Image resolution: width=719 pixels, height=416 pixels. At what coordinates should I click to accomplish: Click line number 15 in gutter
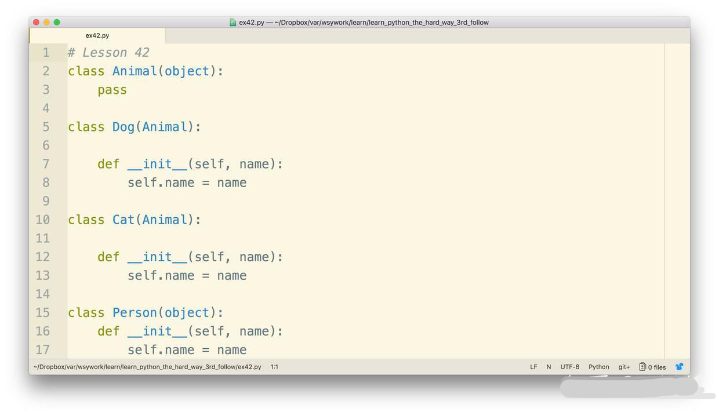(x=42, y=312)
